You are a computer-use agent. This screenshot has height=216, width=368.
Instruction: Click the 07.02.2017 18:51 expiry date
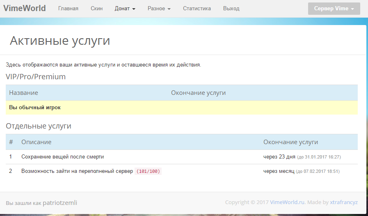click(318, 172)
